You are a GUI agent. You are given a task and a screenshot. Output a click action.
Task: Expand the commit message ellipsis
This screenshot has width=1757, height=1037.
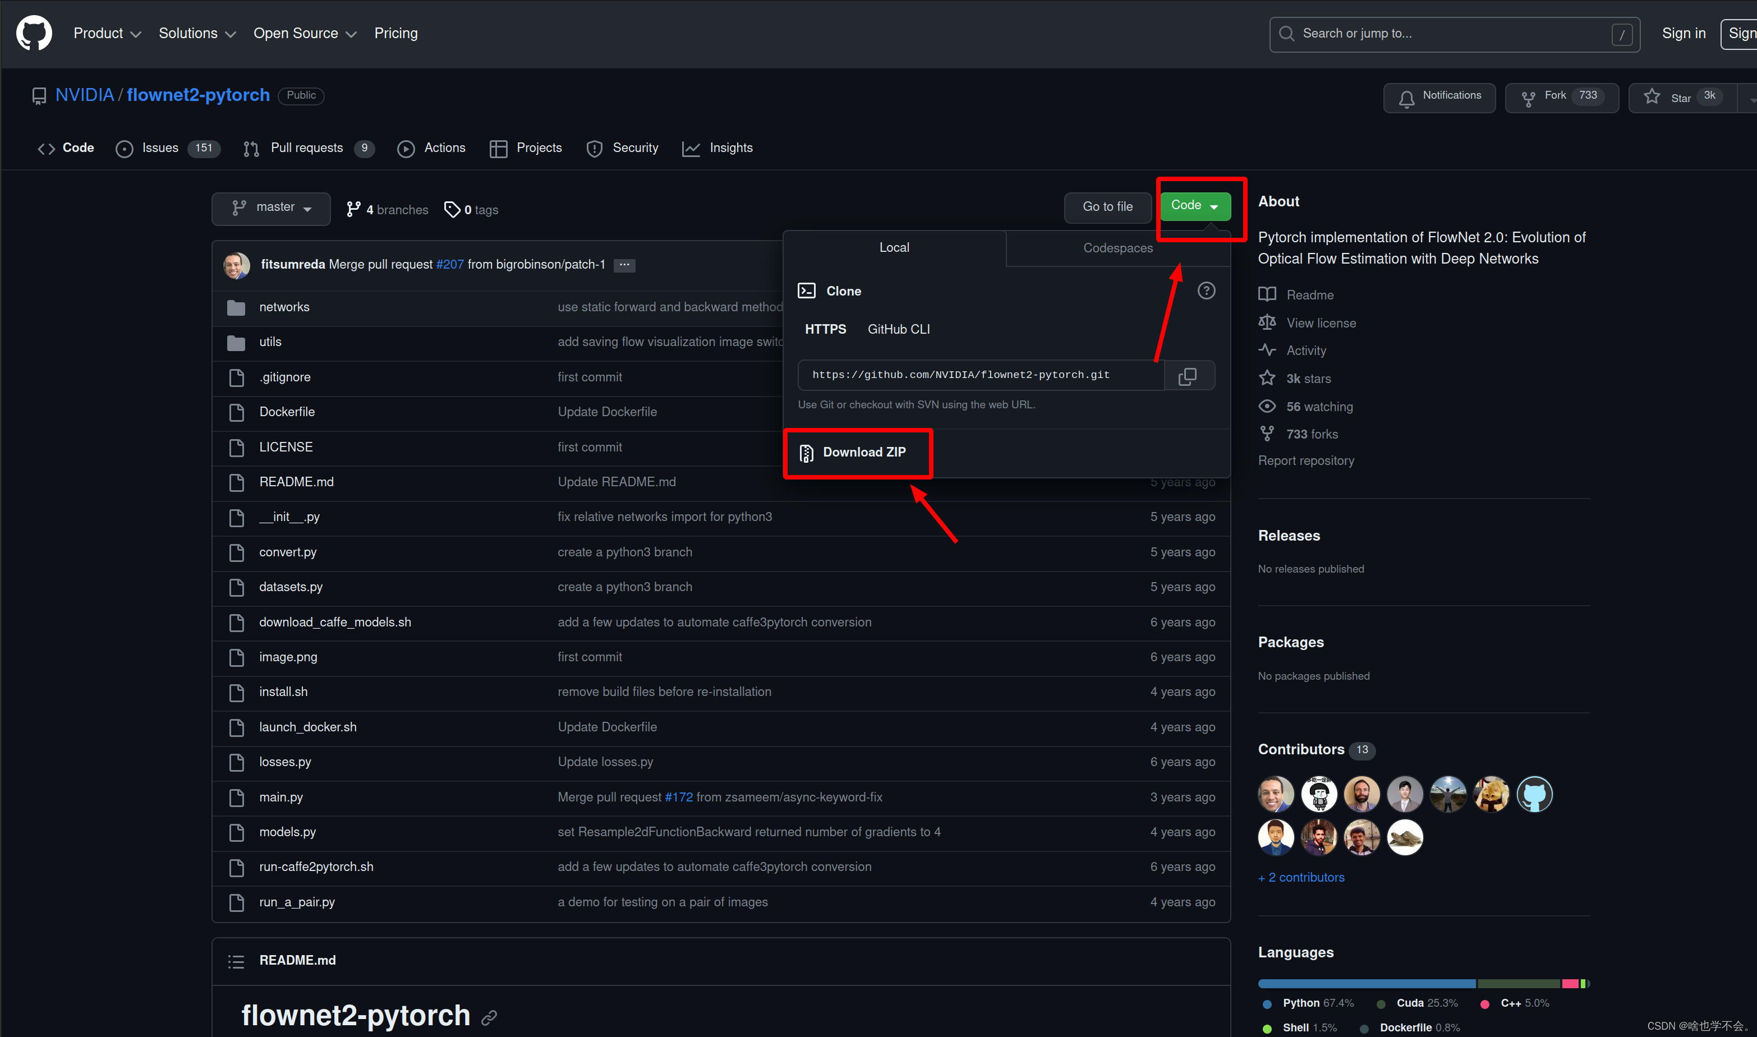[x=624, y=265]
